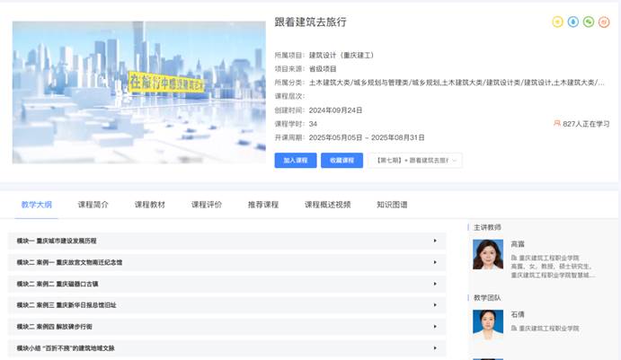Image resolution: width=621 pixels, height=360 pixels.
Task: Open teacher 高露's profile photo
Action: click(488, 254)
